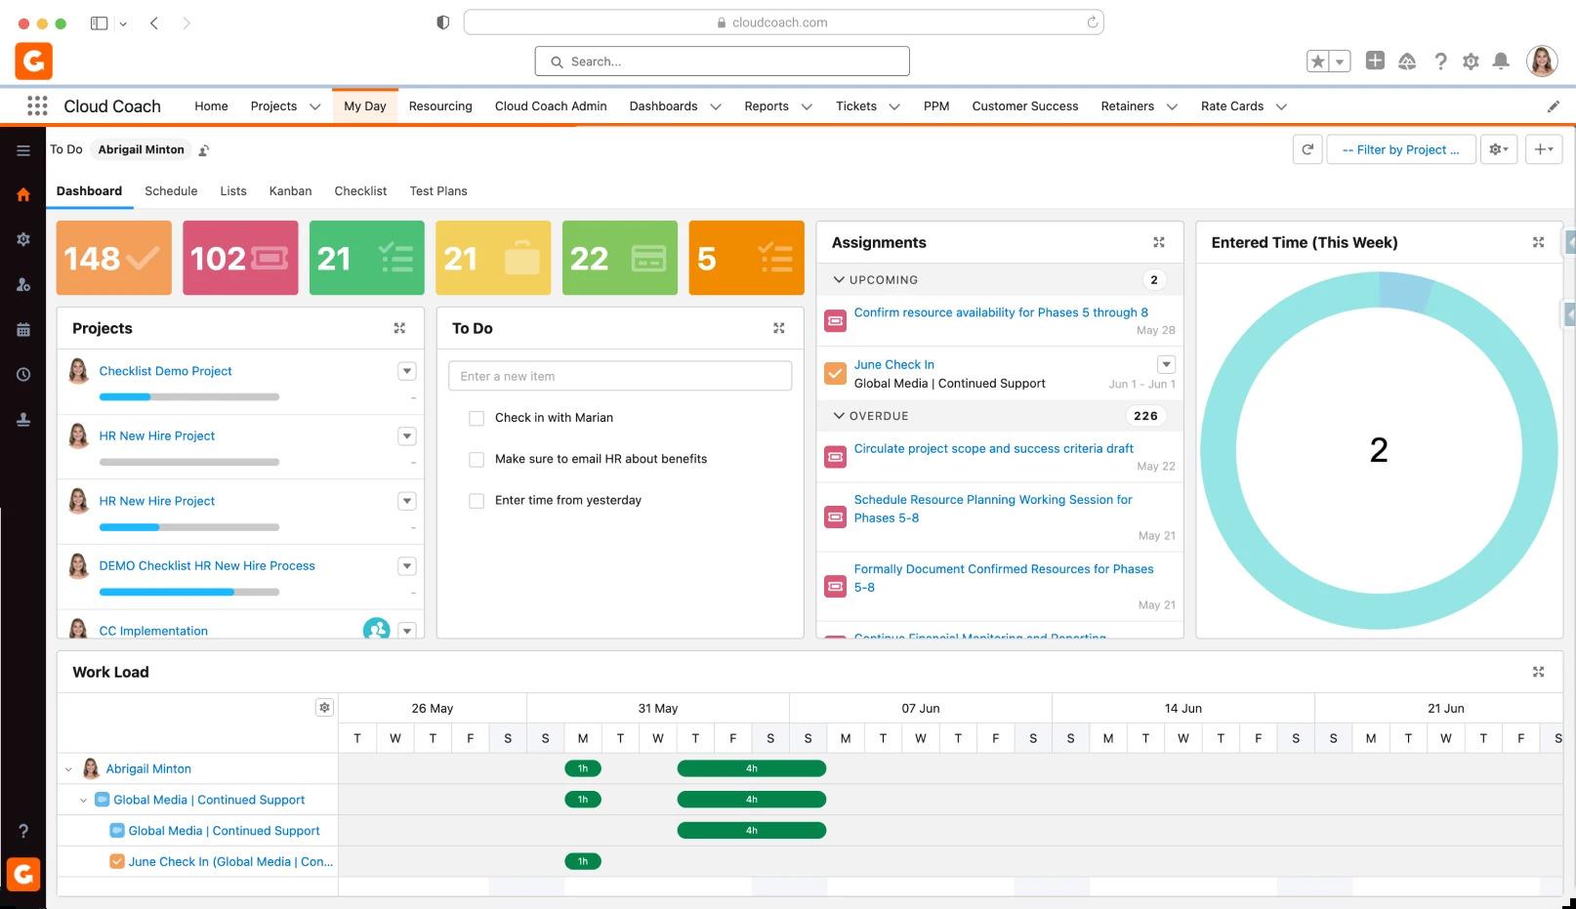Open the Tickets tab dropdown arrow
Screen dimensions: 1576x909
894,106
